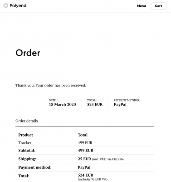Open the Cart button
171x182 pixels.
[x=158, y=6]
